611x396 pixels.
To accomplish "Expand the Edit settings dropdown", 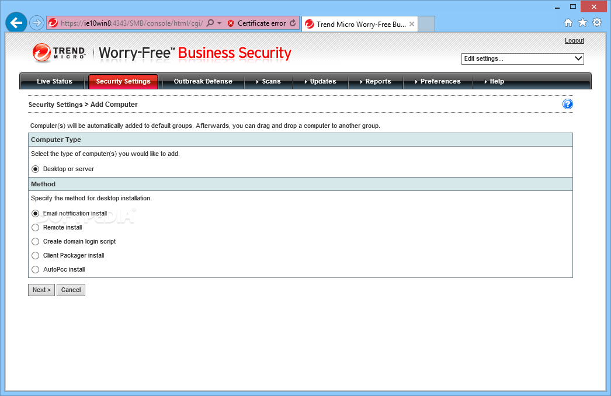I will pos(523,59).
